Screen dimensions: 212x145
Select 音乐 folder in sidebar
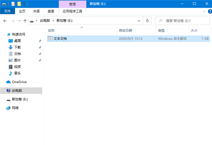click(x=17, y=73)
